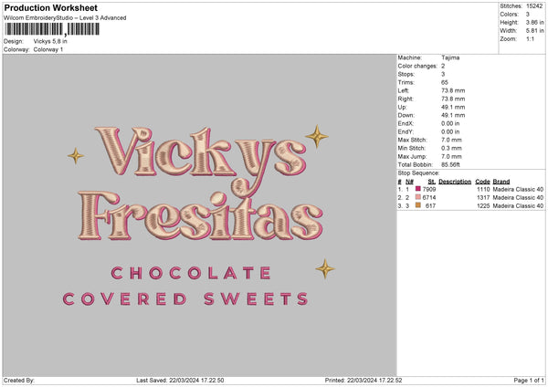This screenshot has width=548, height=387.
Task: Click thread code 1225 in stop sequence
Action: 483,206
